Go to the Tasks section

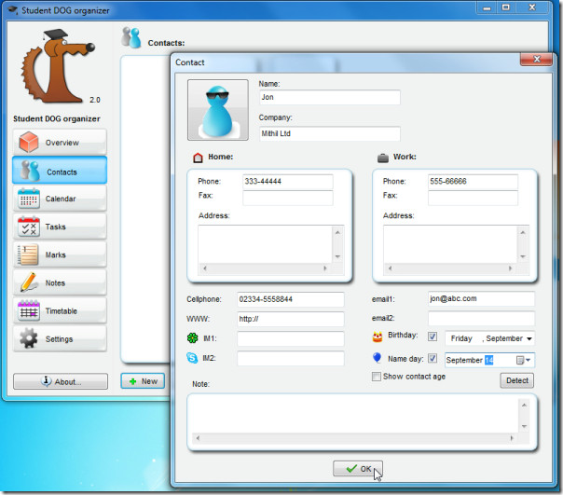pos(60,227)
